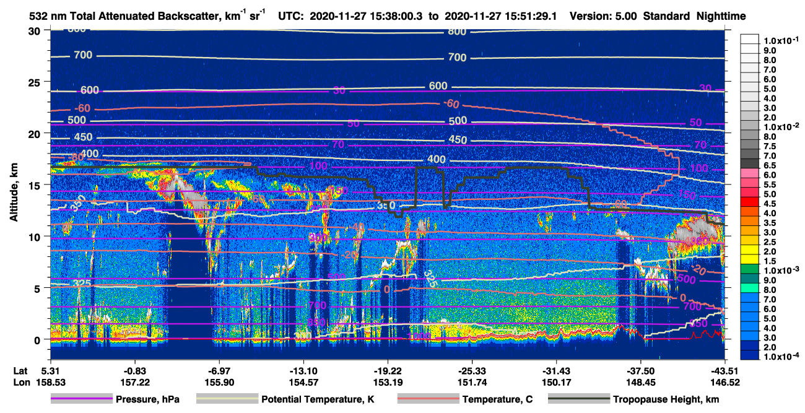Click latitude value -0.83
The width and height of the screenshot is (805, 413).
point(134,370)
